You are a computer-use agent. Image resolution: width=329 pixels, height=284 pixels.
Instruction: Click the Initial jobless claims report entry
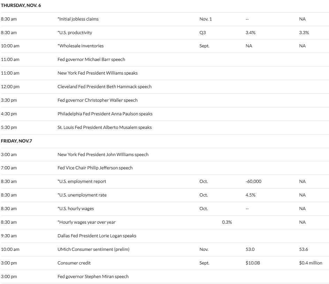[x=78, y=19]
